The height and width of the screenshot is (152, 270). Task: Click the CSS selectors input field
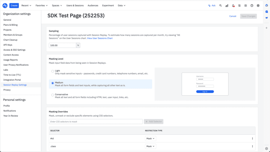(x=95, y=122)
